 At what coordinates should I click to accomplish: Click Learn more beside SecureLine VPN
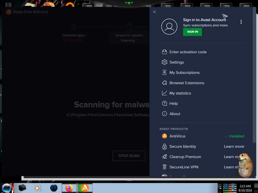pyautogui.click(x=231, y=167)
